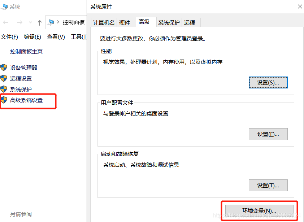Click performance 设置(S)... button
This screenshot has width=304, height=222.
coord(268,83)
